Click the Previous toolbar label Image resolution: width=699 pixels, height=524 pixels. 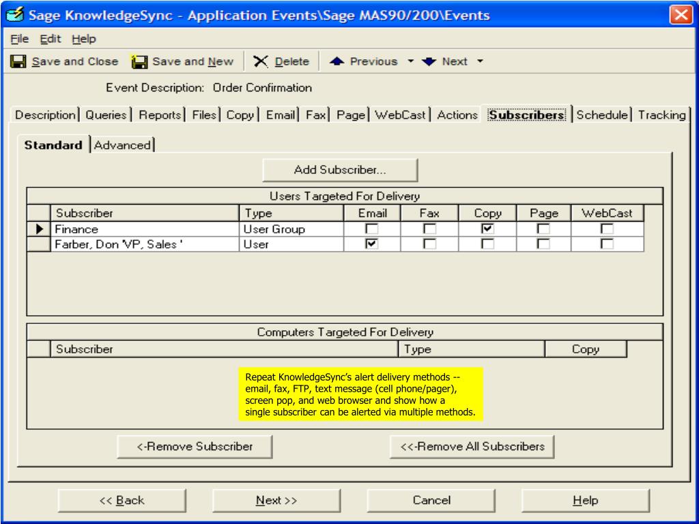pyautogui.click(x=373, y=61)
